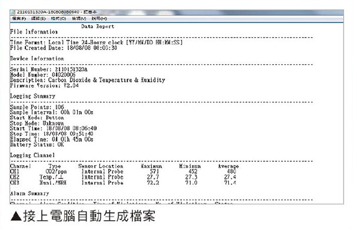Click the 'Data Report' heading text

(98, 26)
